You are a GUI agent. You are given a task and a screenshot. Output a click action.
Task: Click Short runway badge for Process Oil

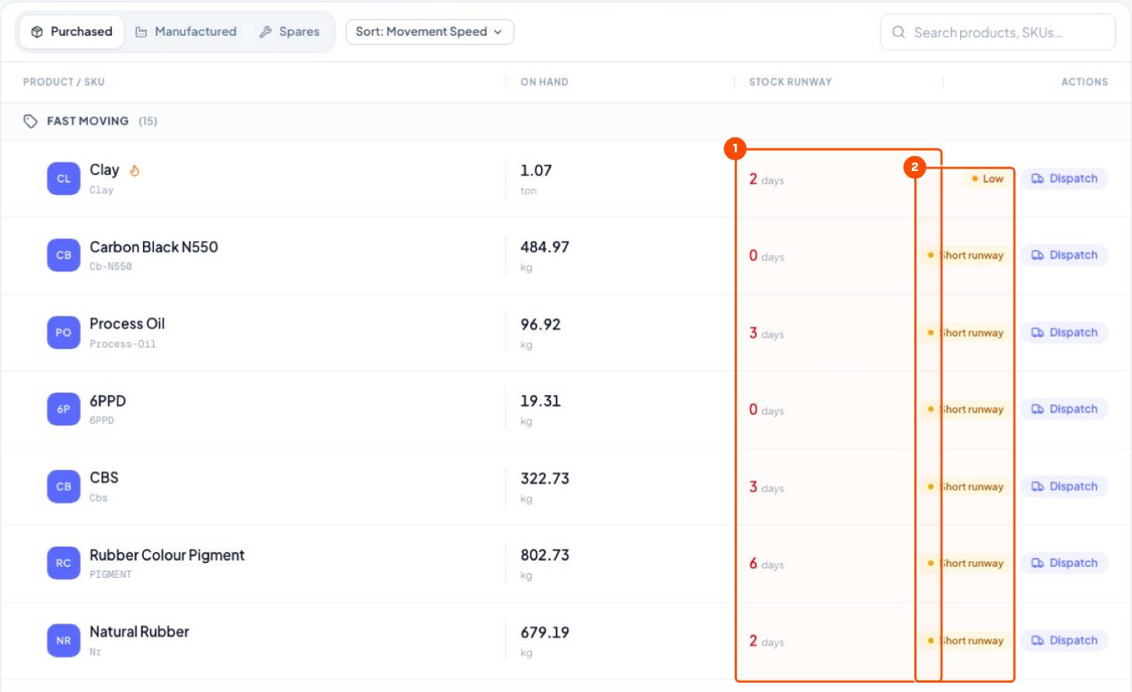[966, 332]
